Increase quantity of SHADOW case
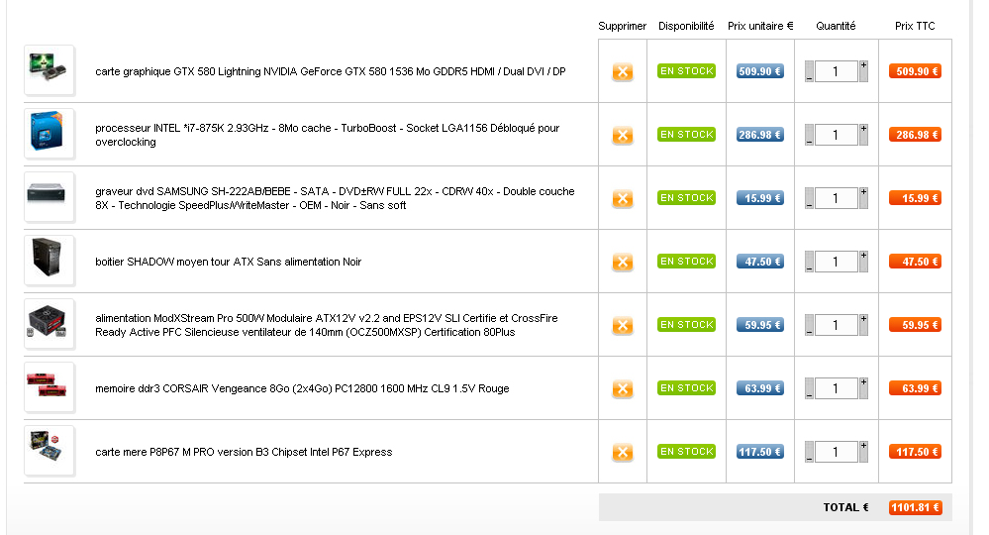The height and width of the screenshot is (535, 989). (863, 256)
